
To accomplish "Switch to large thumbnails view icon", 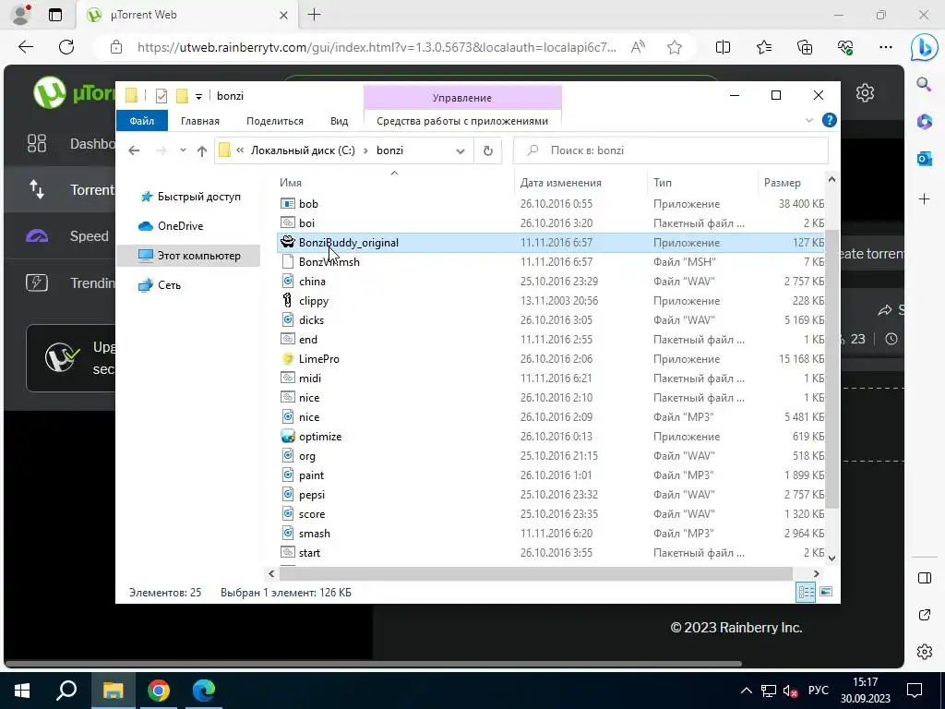I will [826, 592].
